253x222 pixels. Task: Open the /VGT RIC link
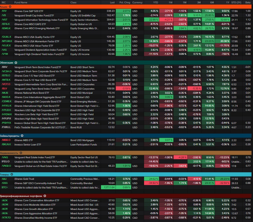[x=4, y=20]
